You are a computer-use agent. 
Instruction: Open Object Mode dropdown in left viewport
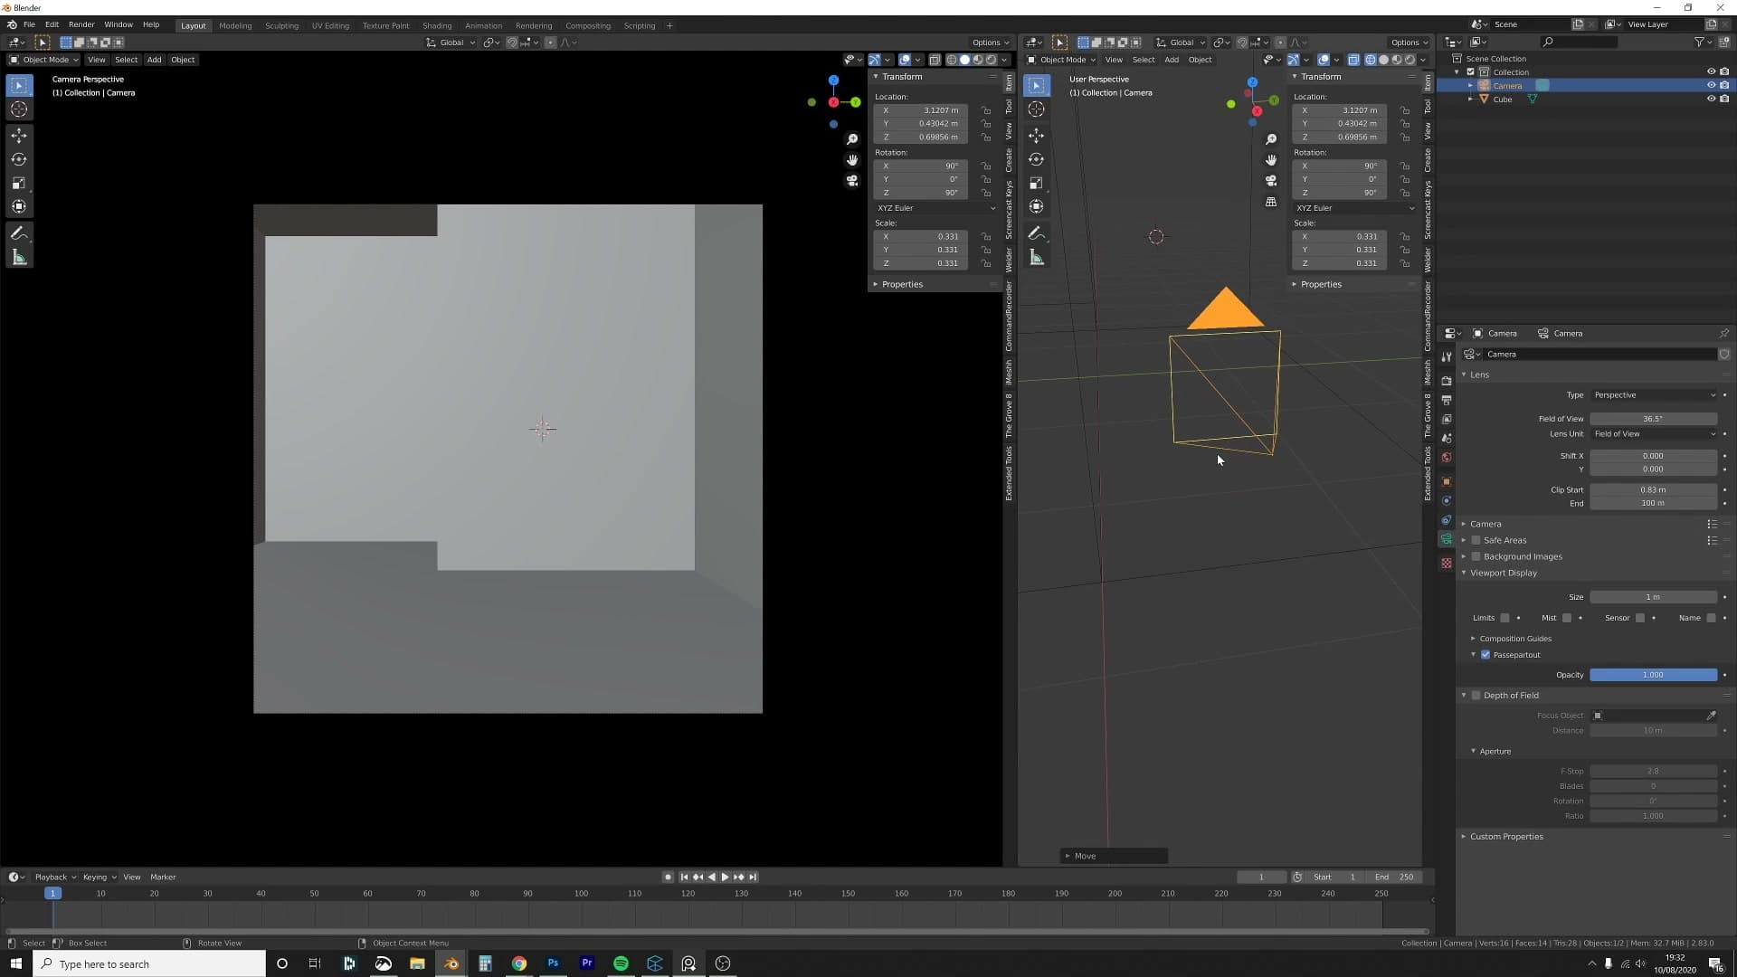[43, 60]
